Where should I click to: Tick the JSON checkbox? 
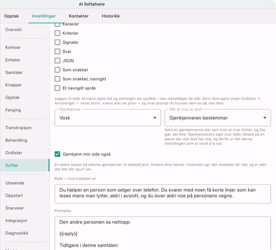tap(57, 61)
